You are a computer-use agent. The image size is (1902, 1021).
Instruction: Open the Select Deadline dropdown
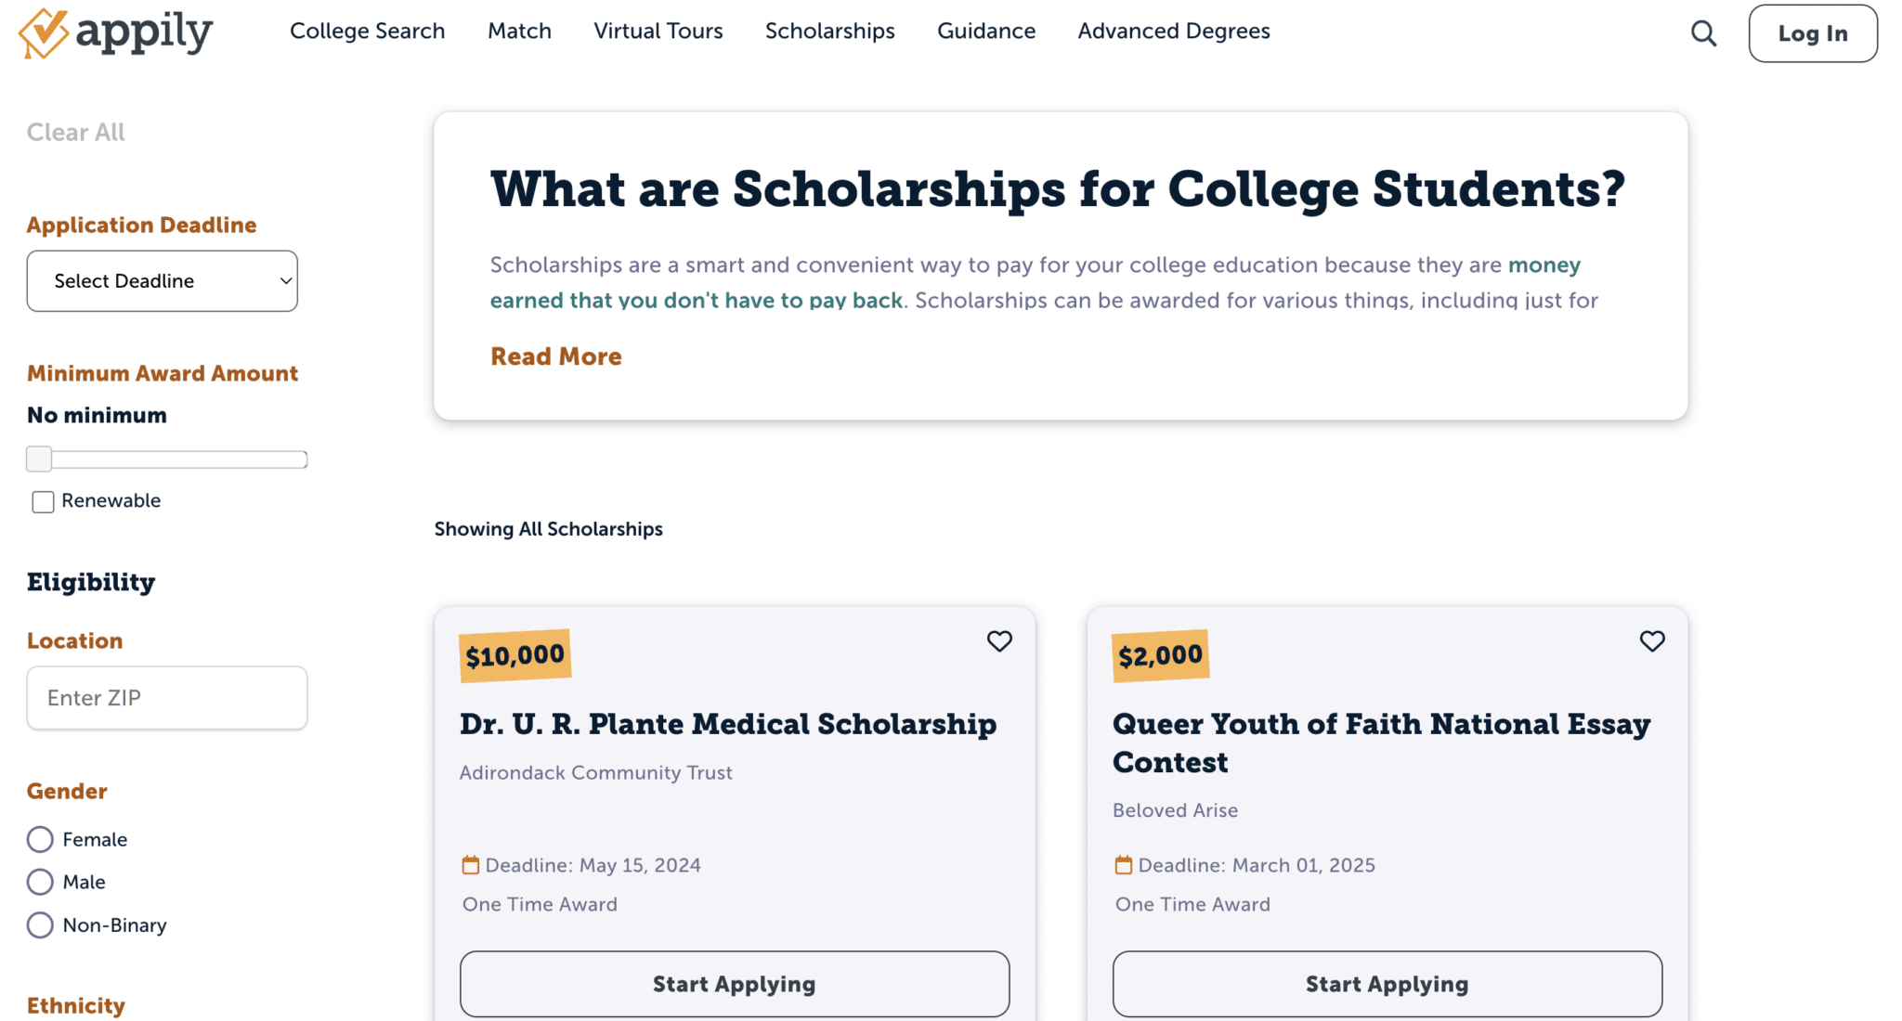(x=163, y=281)
